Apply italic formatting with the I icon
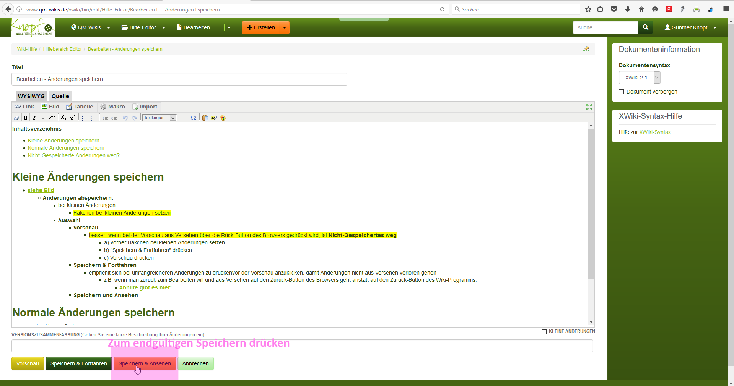Viewport: 734px width, 386px height. tap(34, 118)
